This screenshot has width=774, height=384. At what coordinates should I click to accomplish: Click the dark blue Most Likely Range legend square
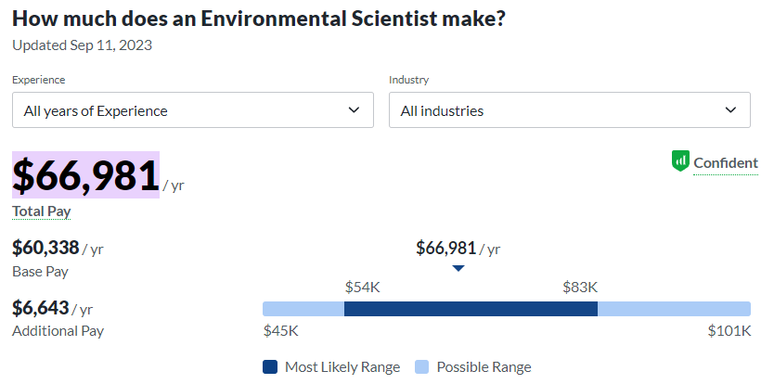(270, 367)
